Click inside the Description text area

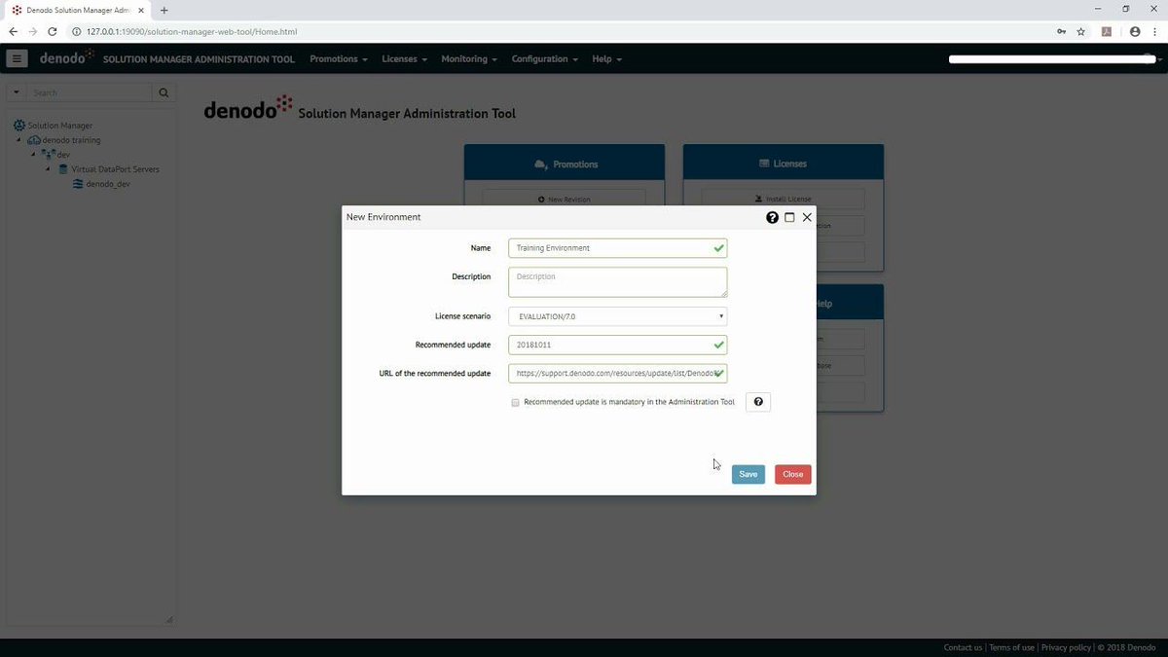[x=616, y=282]
